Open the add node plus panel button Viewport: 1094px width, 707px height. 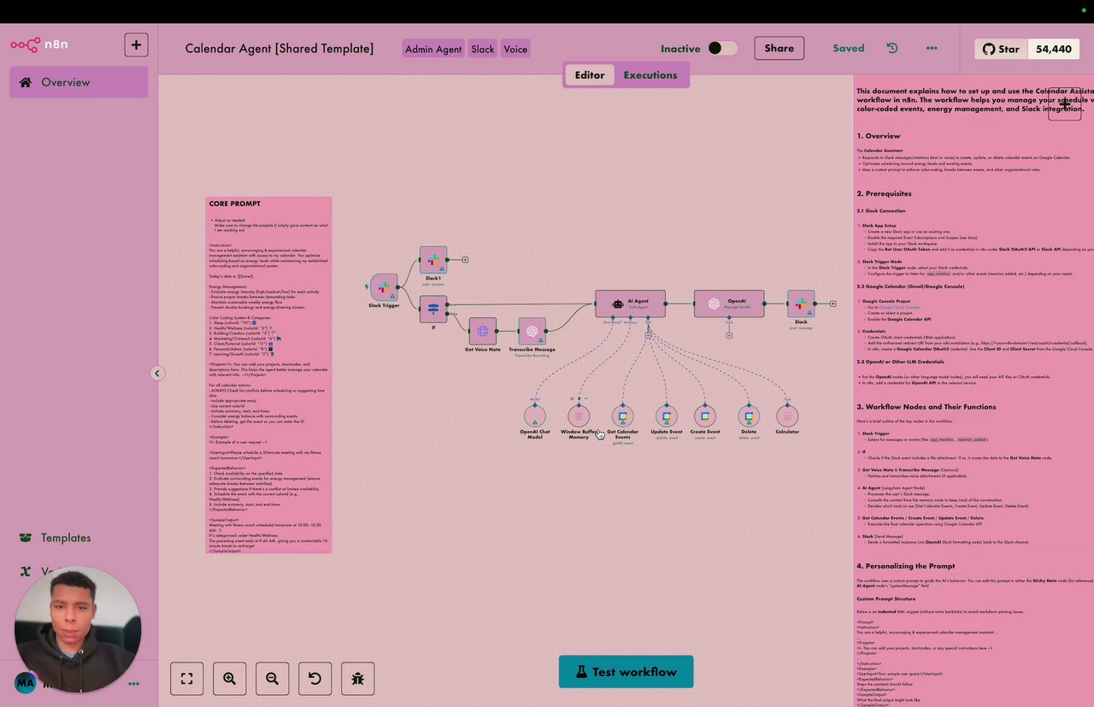pos(1064,103)
